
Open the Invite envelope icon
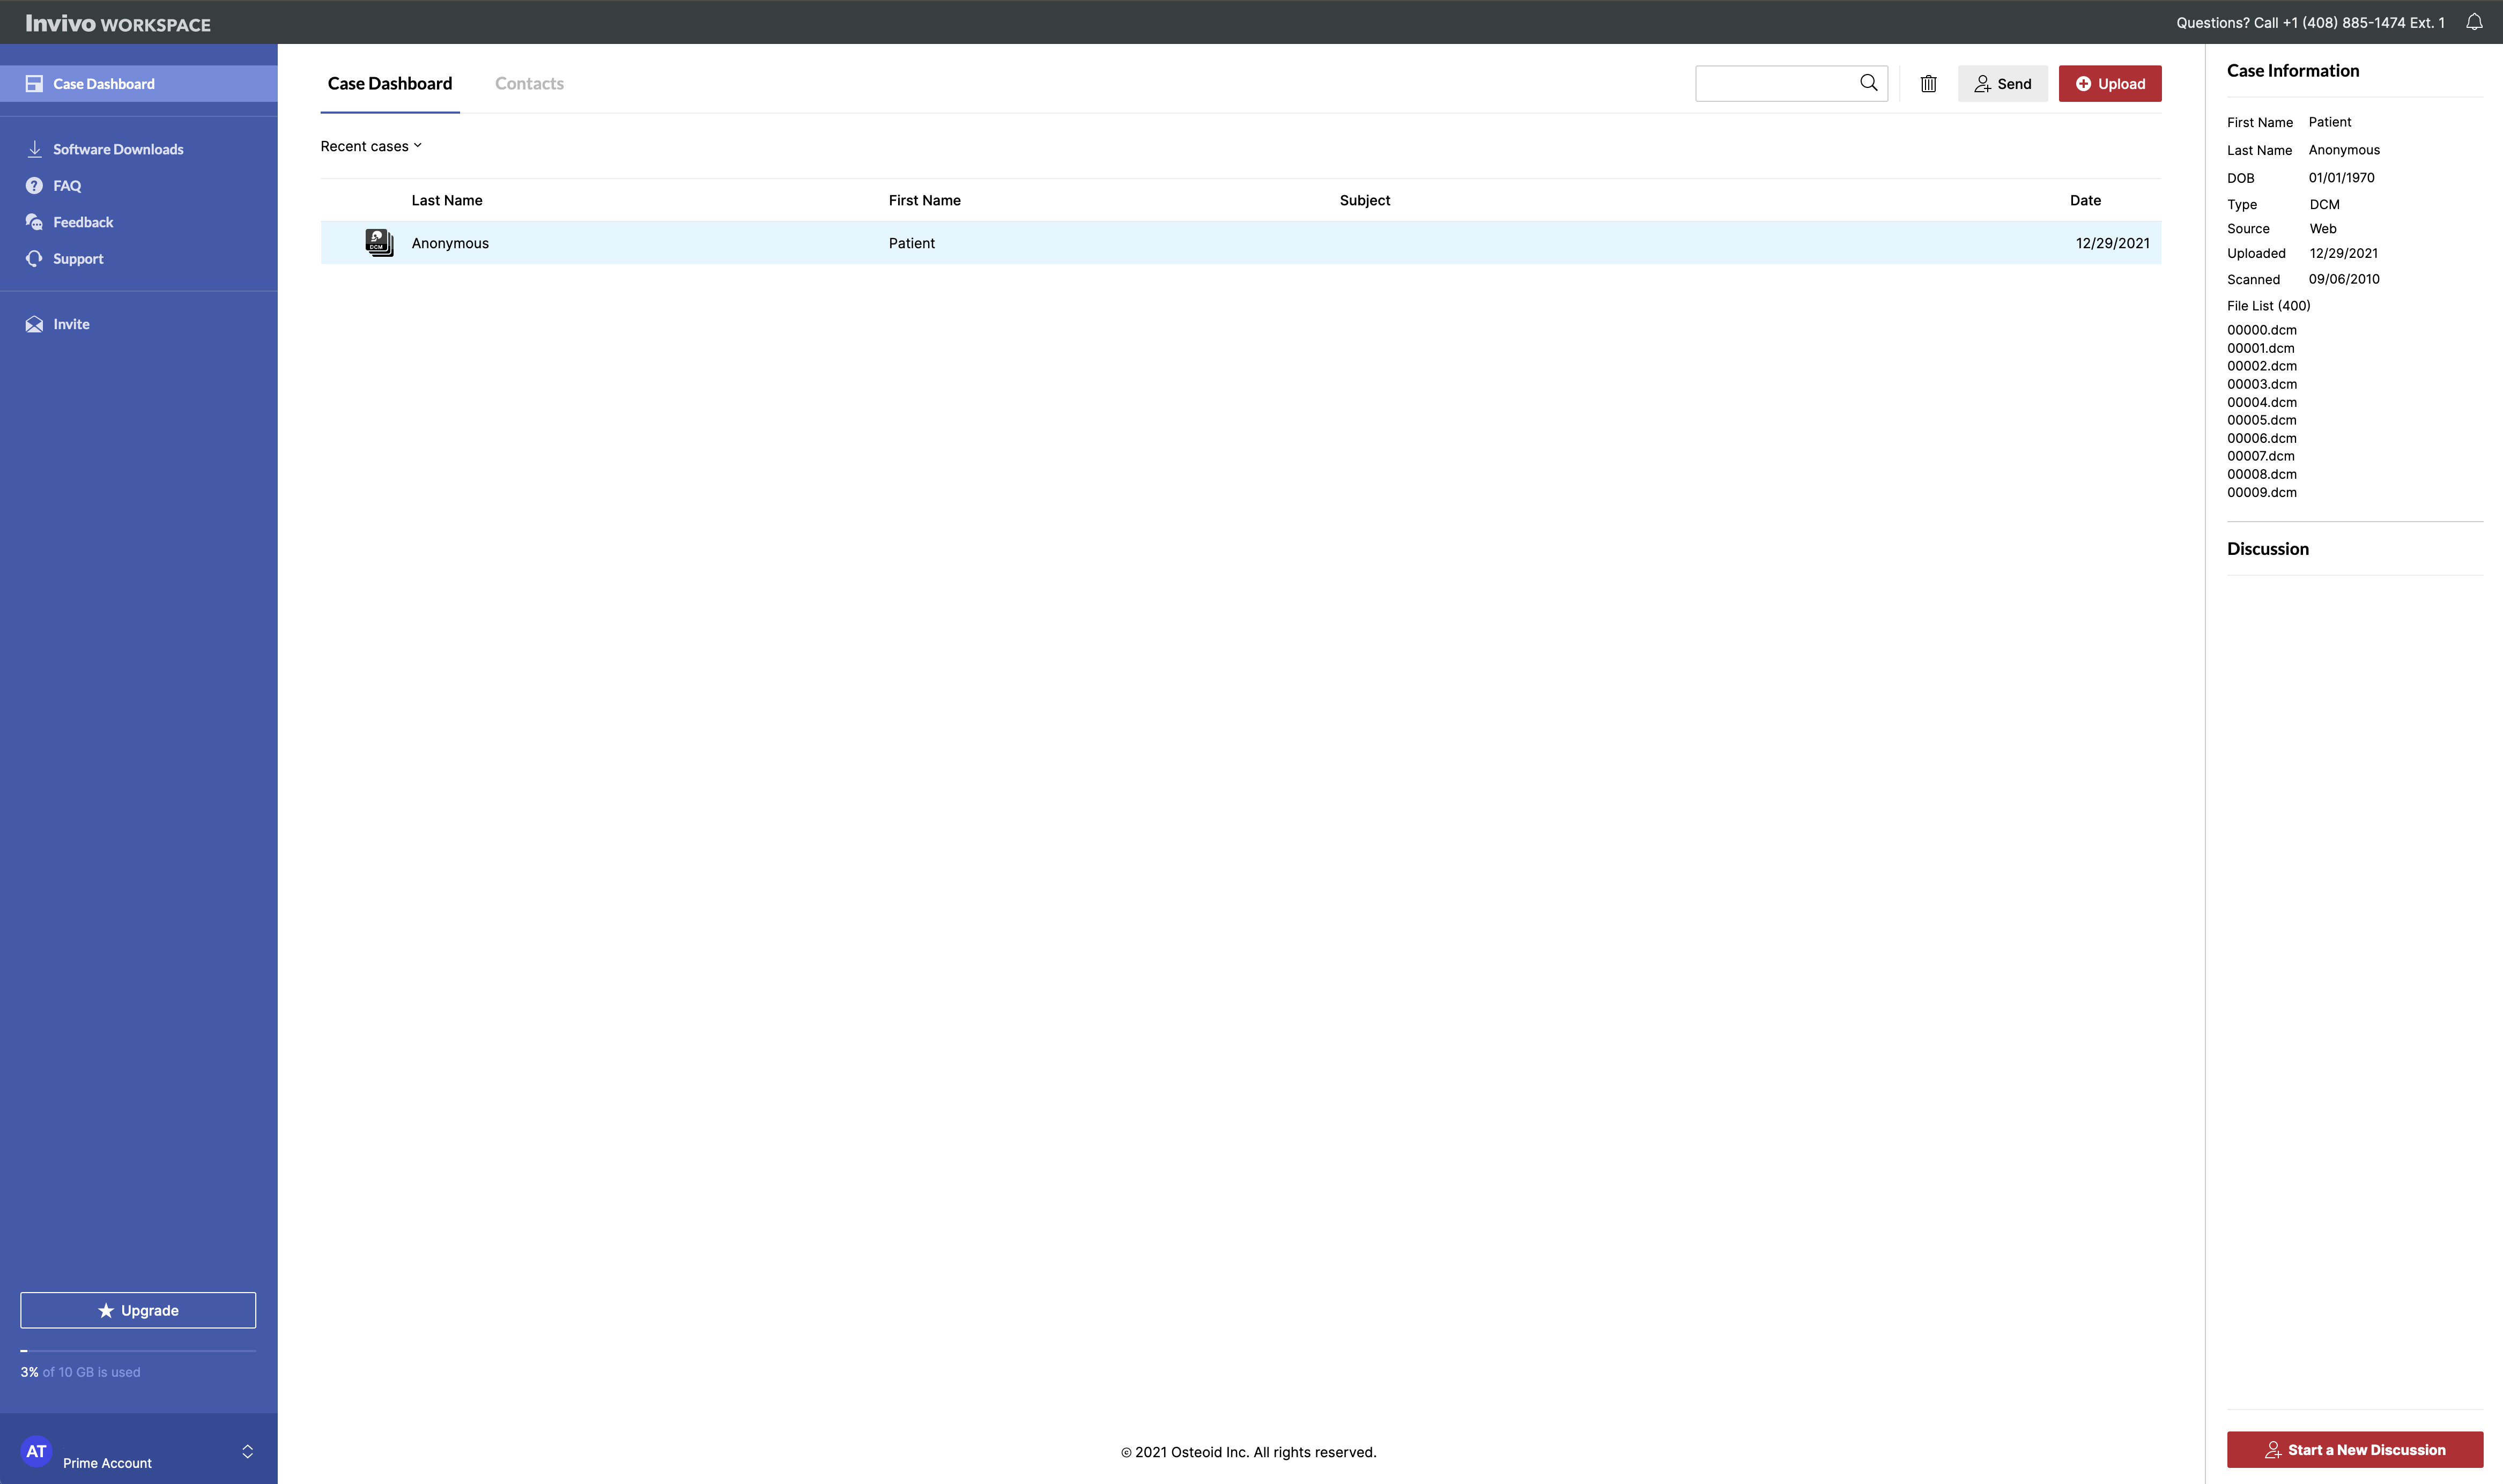pos(35,323)
